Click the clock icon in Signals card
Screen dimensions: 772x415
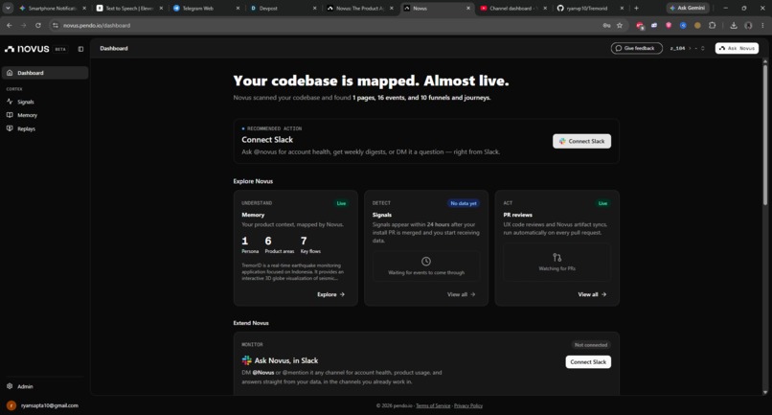click(x=426, y=262)
